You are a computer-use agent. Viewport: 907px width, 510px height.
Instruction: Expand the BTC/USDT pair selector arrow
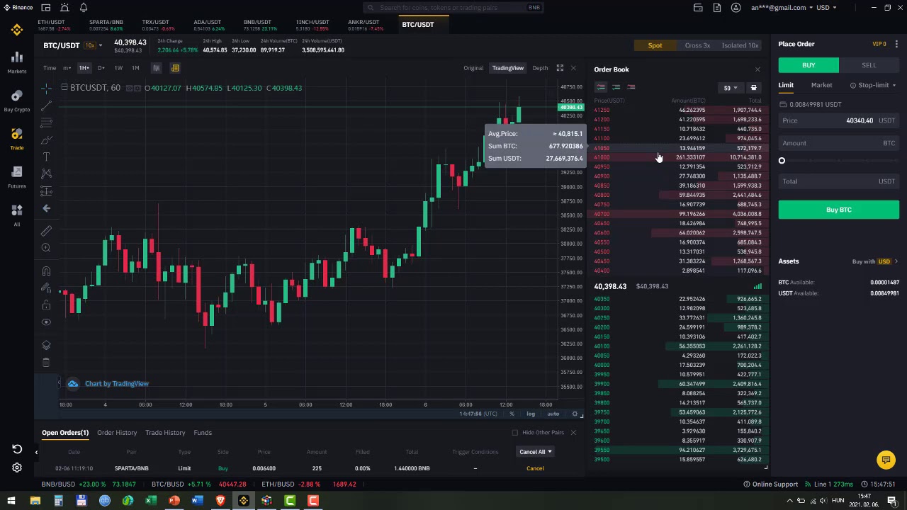(x=101, y=45)
